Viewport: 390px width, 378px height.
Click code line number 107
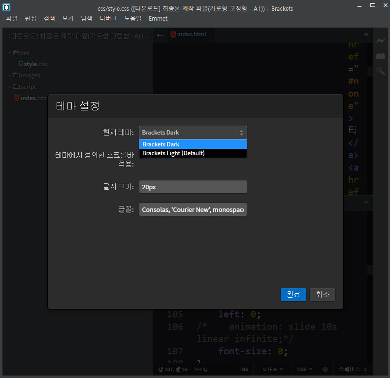pos(175,351)
